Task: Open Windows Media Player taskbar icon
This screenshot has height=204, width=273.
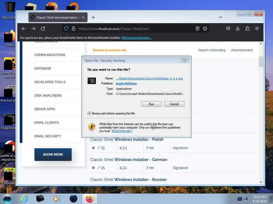Action: 56,199
